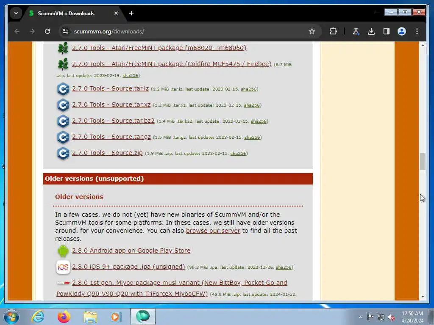Open Windows Media Player on taskbar

(116, 317)
